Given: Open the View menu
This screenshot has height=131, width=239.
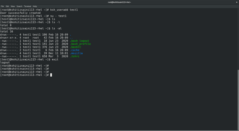Looking at the screenshot, I should (x=13, y=6).
